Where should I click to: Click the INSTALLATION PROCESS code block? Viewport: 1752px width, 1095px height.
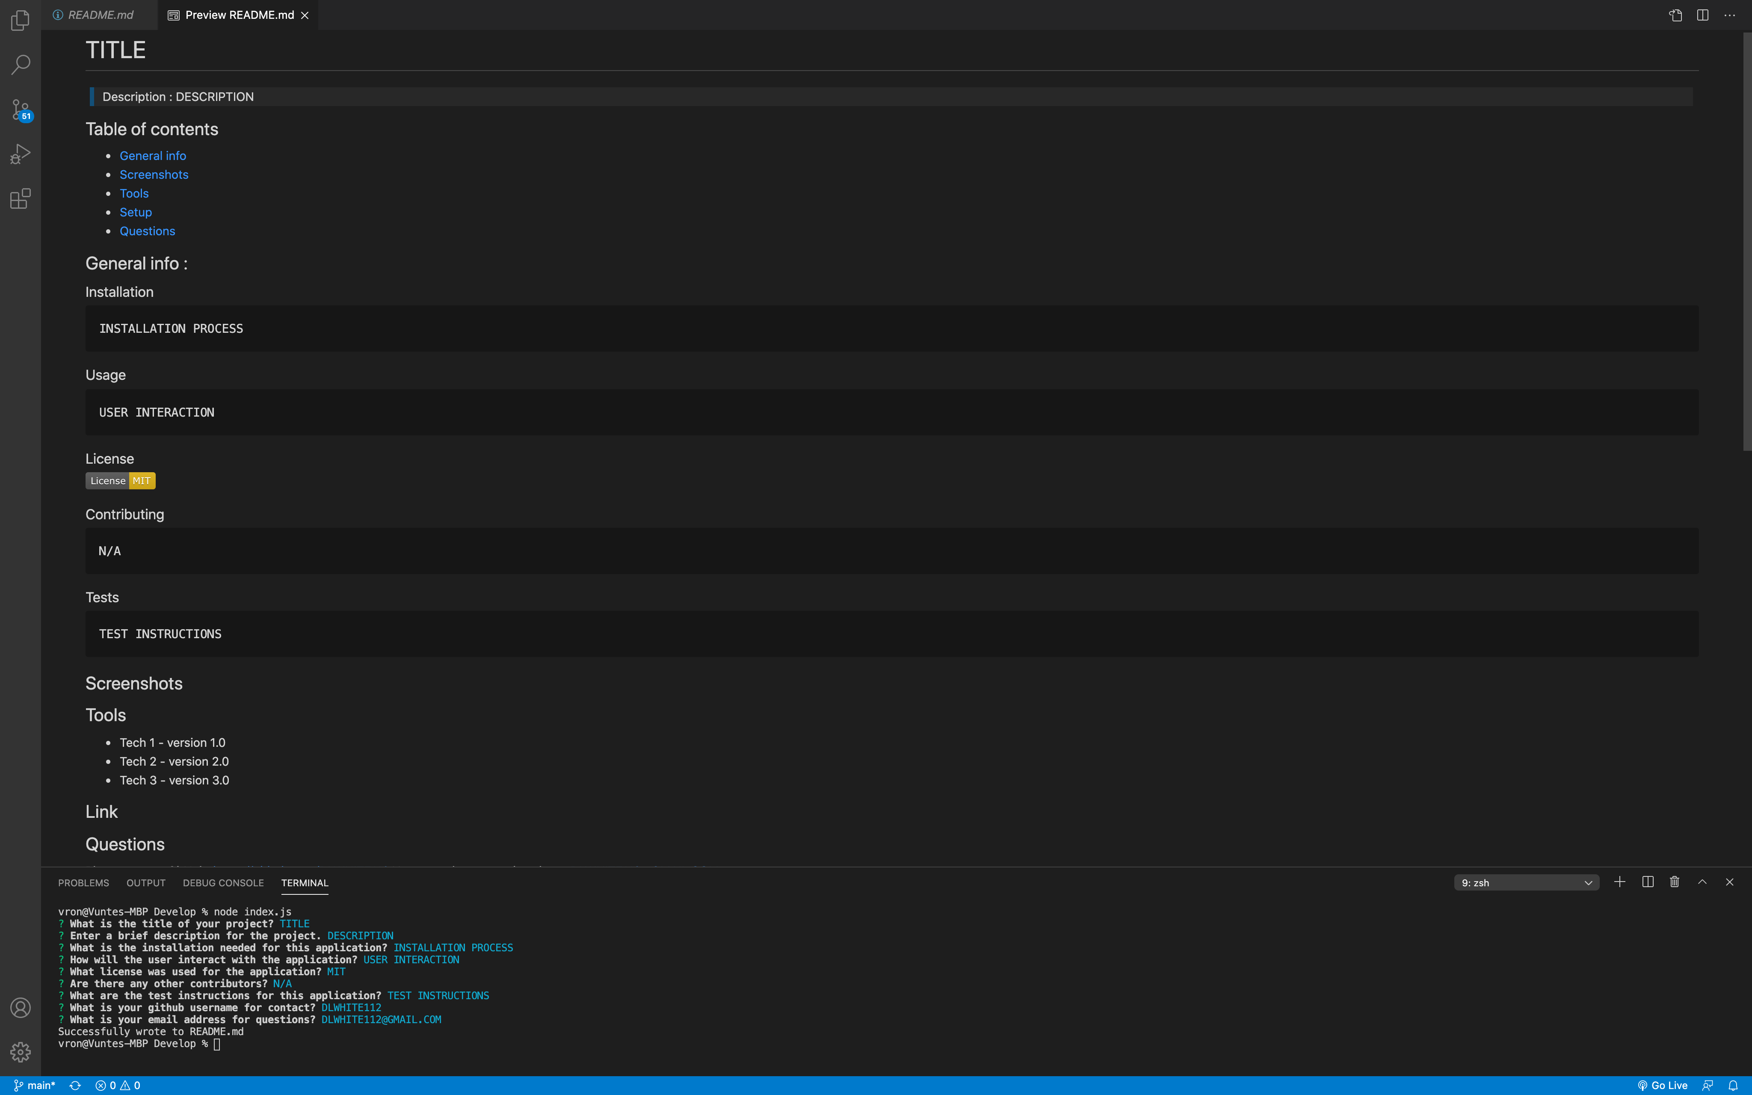click(892, 329)
